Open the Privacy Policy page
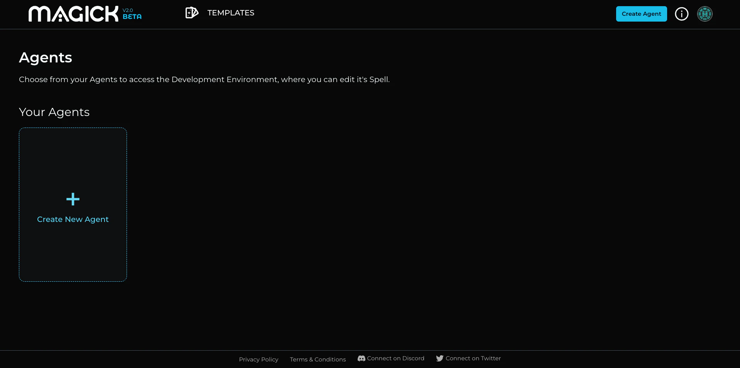 (258, 359)
